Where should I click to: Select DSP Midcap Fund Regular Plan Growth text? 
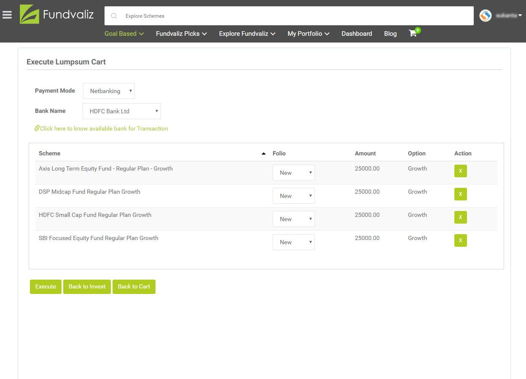click(89, 192)
